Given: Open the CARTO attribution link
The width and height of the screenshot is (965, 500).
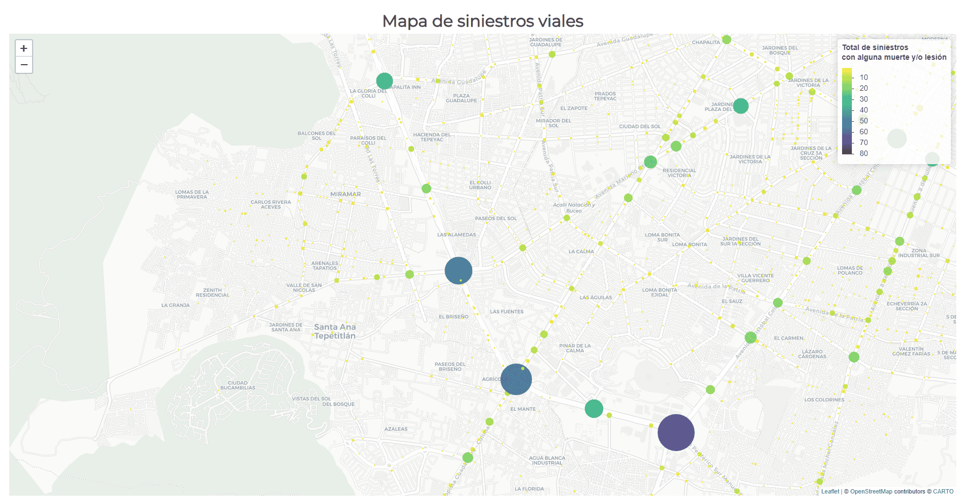Looking at the screenshot, I should click(x=943, y=491).
